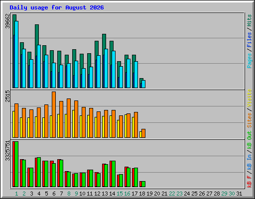Click day 3 on the date axis
Image resolution: width=255 pixels, height=199 pixels.
tap(31, 194)
